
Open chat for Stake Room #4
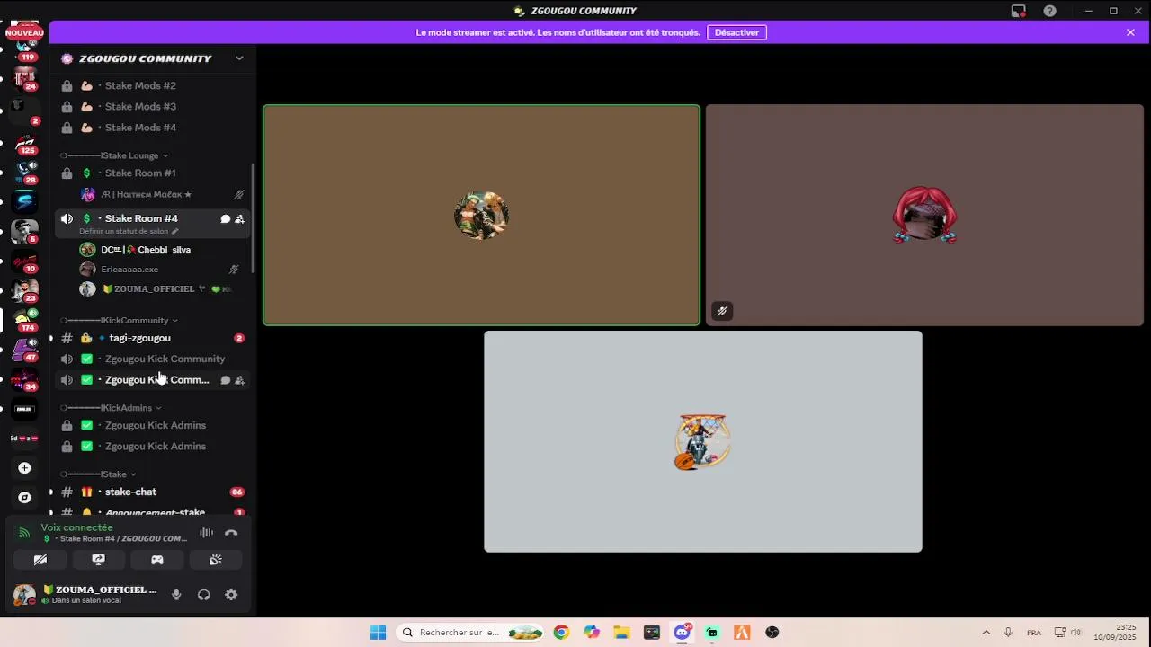(x=226, y=218)
